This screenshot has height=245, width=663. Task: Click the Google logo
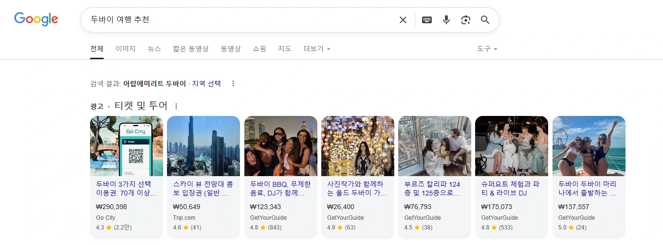click(36, 19)
